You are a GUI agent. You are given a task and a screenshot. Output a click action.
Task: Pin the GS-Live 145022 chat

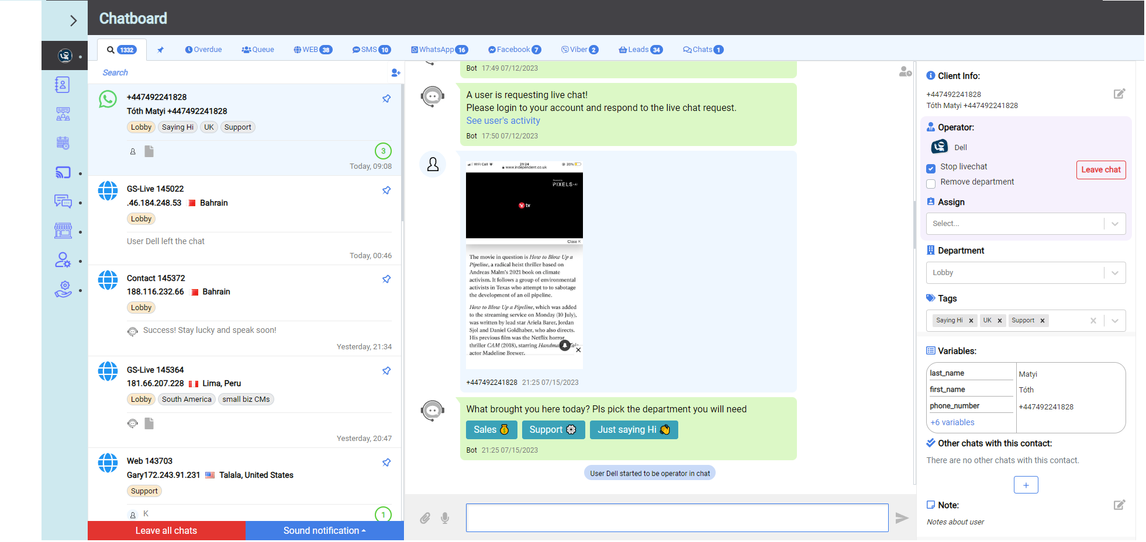386,190
